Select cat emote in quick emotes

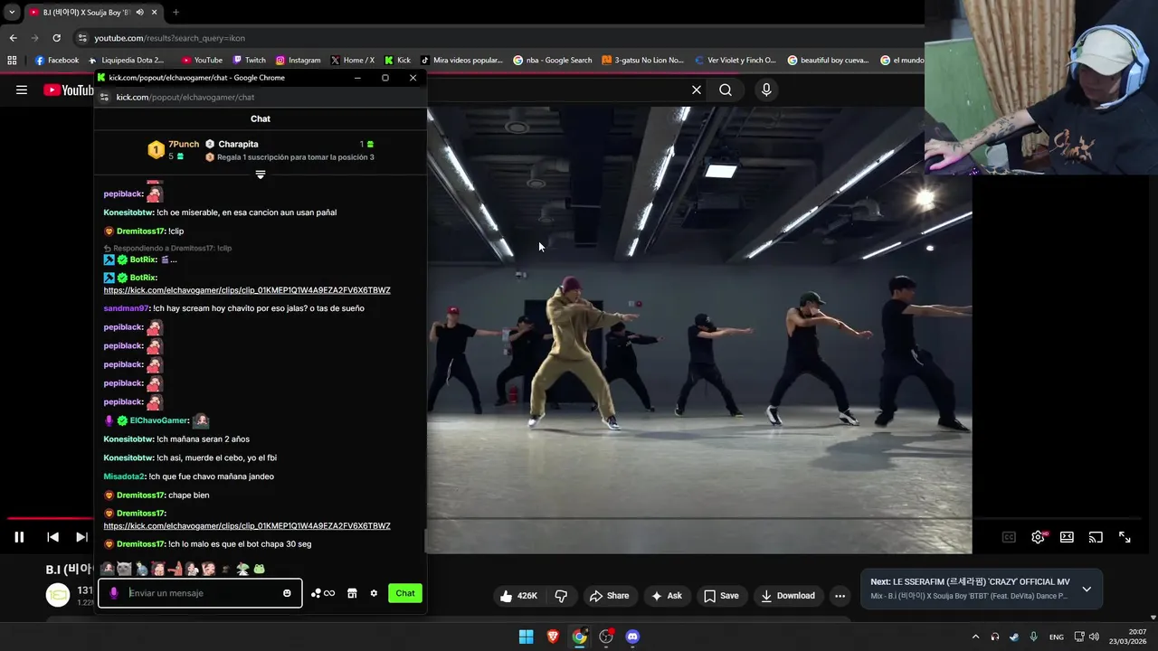coord(124,569)
